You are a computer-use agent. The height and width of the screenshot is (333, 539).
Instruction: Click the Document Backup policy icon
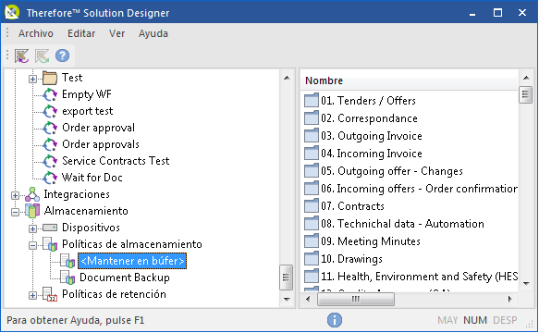[x=67, y=277]
